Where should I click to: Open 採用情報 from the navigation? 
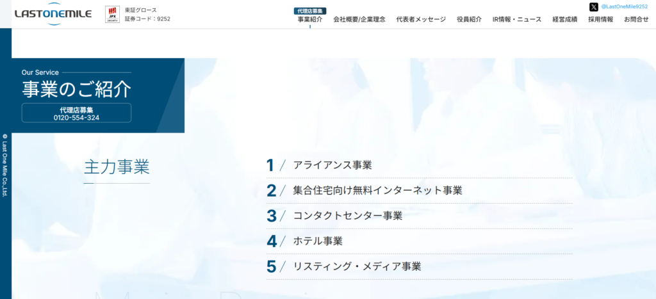point(601,19)
